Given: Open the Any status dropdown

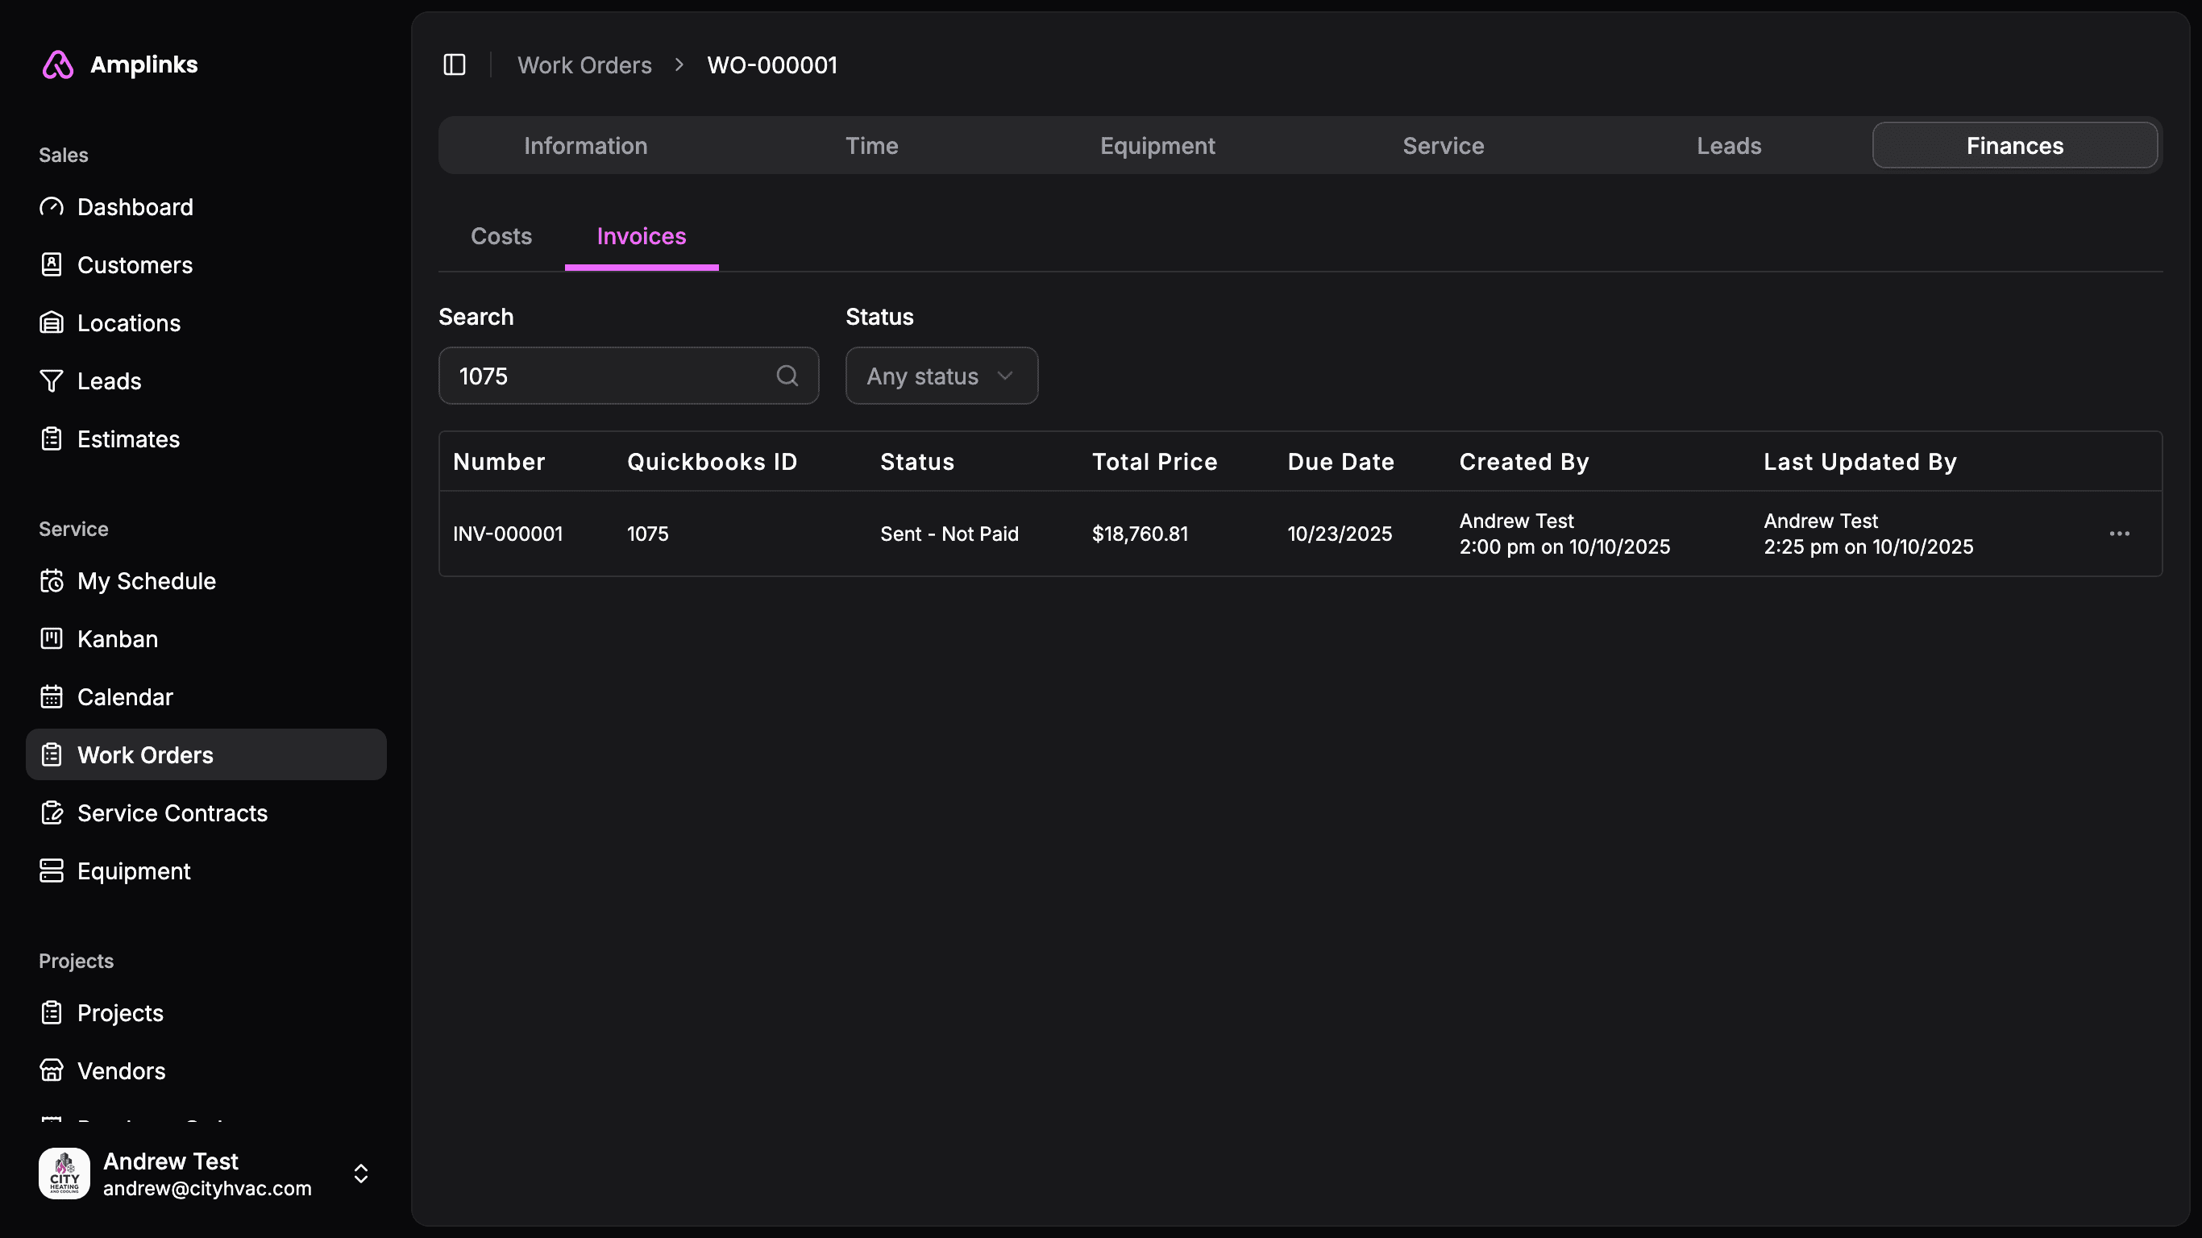Looking at the screenshot, I should [941, 376].
